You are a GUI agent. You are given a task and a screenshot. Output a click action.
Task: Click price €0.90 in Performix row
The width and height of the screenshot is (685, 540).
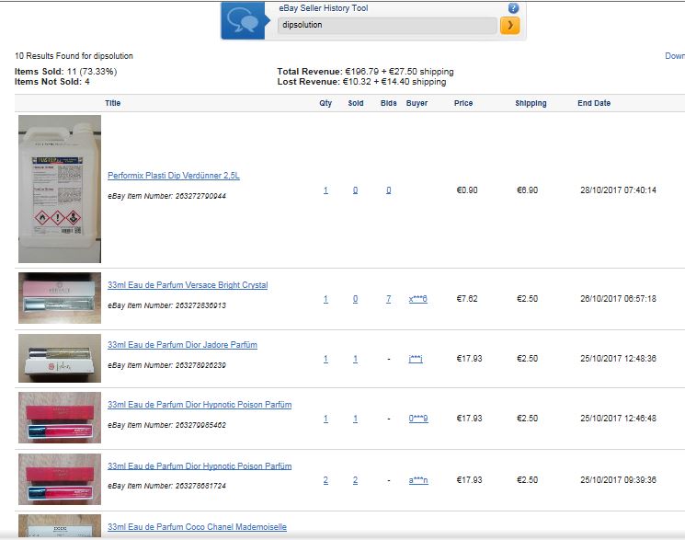tap(467, 190)
